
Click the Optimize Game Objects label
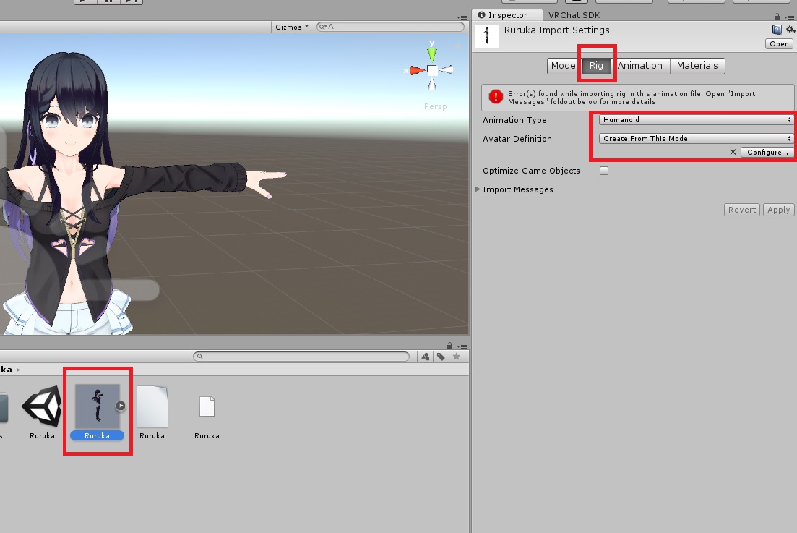pos(531,171)
